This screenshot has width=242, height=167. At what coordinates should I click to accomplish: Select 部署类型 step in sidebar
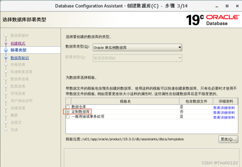(19, 50)
